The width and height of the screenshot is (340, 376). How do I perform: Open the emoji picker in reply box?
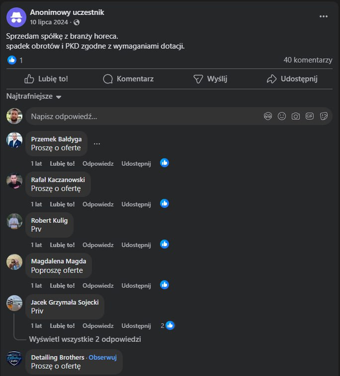point(282,116)
